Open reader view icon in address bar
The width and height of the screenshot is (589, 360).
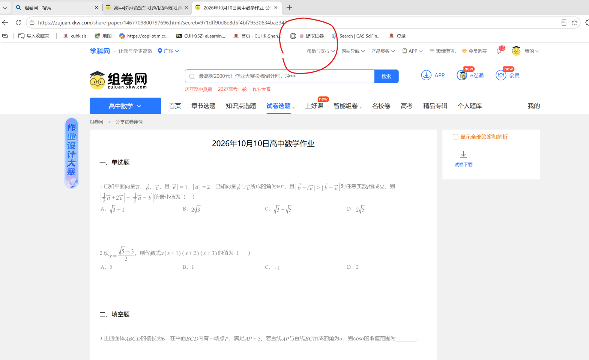click(564, 23)
